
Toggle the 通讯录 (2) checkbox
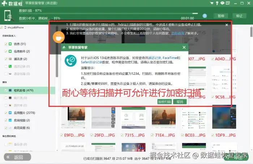click(6, 59)
